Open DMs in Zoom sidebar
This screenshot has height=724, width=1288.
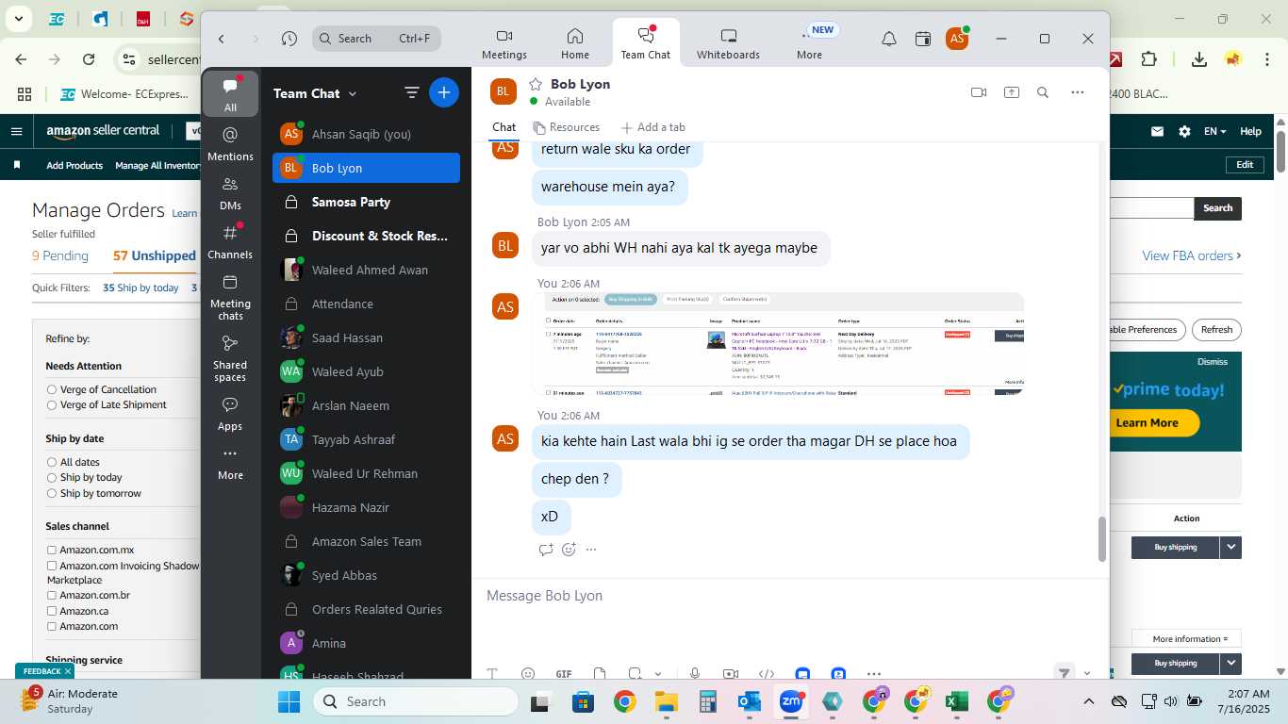(230, 192)
